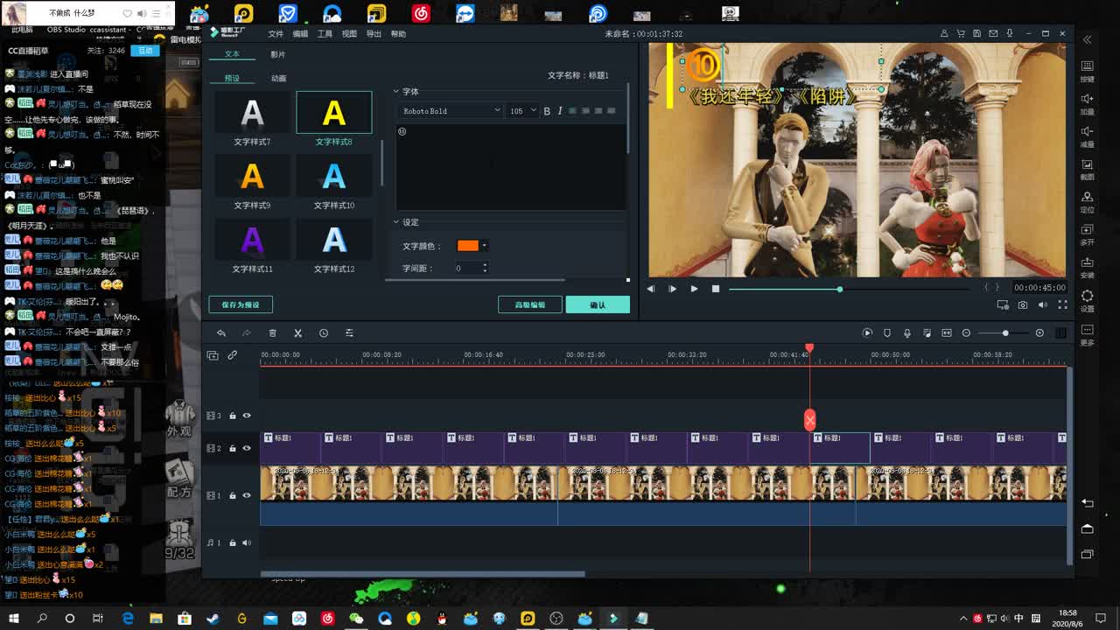The width and height of the screenshot is (1120, 630).
Task: Mute audio track 1 via speaker icon
Action: point(247,542)
